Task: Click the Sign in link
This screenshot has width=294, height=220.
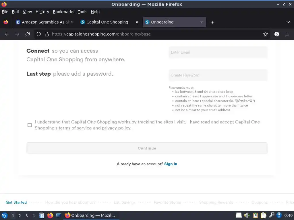Action: 171,164
